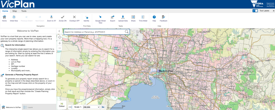Click the Previous Extent button

27,18
